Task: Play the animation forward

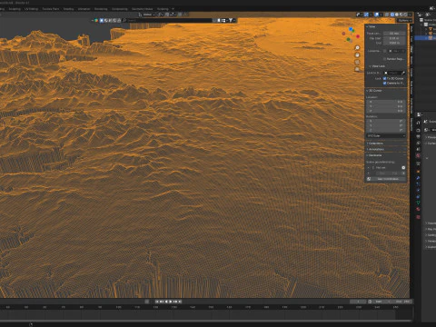Action: pyautogui.click(x=171, y=302)
